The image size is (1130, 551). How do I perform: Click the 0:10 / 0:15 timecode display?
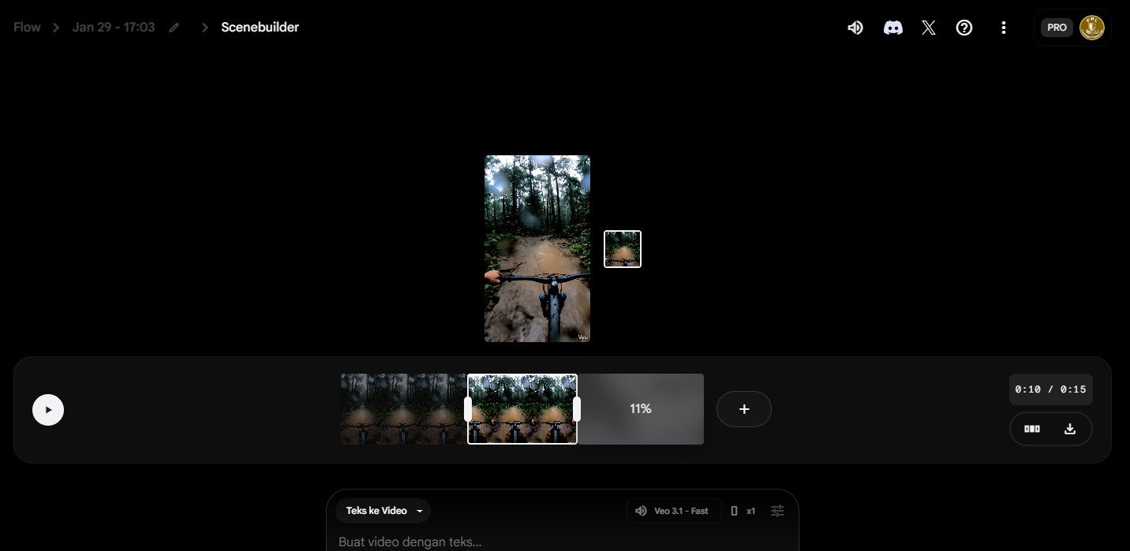pyautogui.click(x=1051, y=389)
